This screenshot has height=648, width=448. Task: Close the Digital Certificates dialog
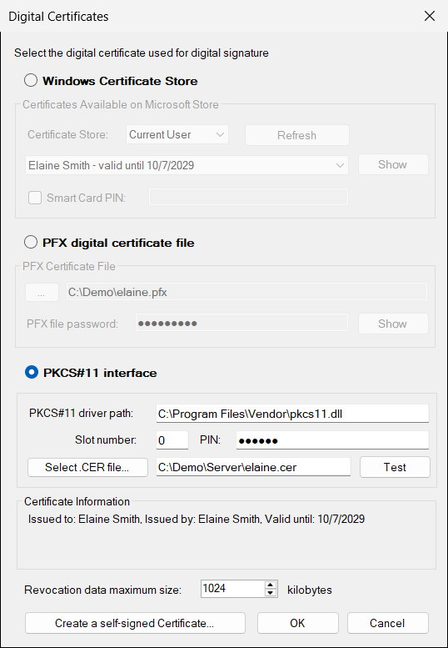(430, 16)
